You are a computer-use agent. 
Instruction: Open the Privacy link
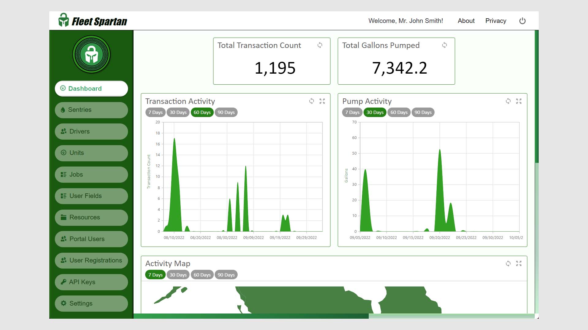point(496,21)
